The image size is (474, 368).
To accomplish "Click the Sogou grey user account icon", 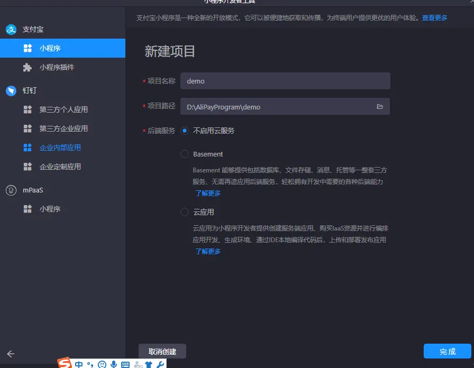I will pos(138,365).
